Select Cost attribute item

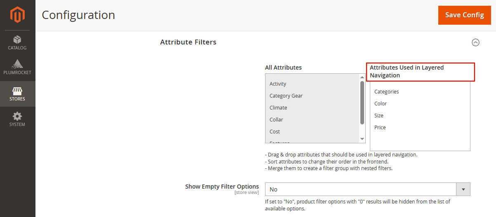(x=275, y=132)
